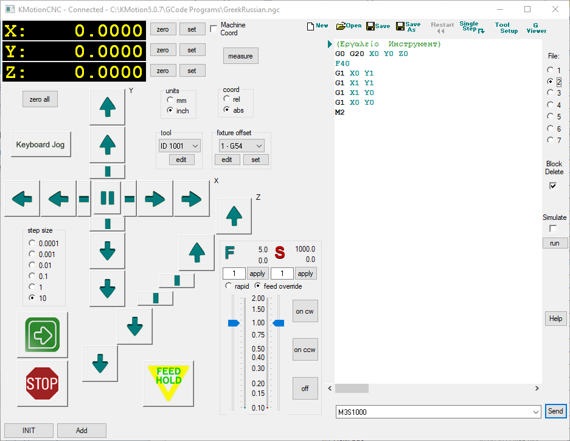Viewport: 570px width, 441px height.
Task: Open the G Viewer from toolbar
Action: [x=536, y=28]
